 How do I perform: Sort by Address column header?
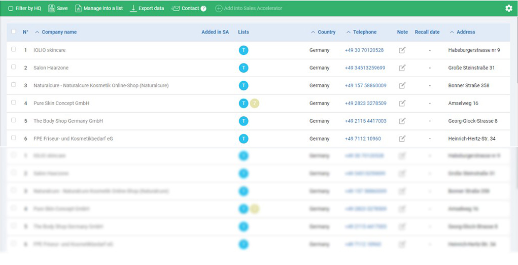click(x=465, y=32)
